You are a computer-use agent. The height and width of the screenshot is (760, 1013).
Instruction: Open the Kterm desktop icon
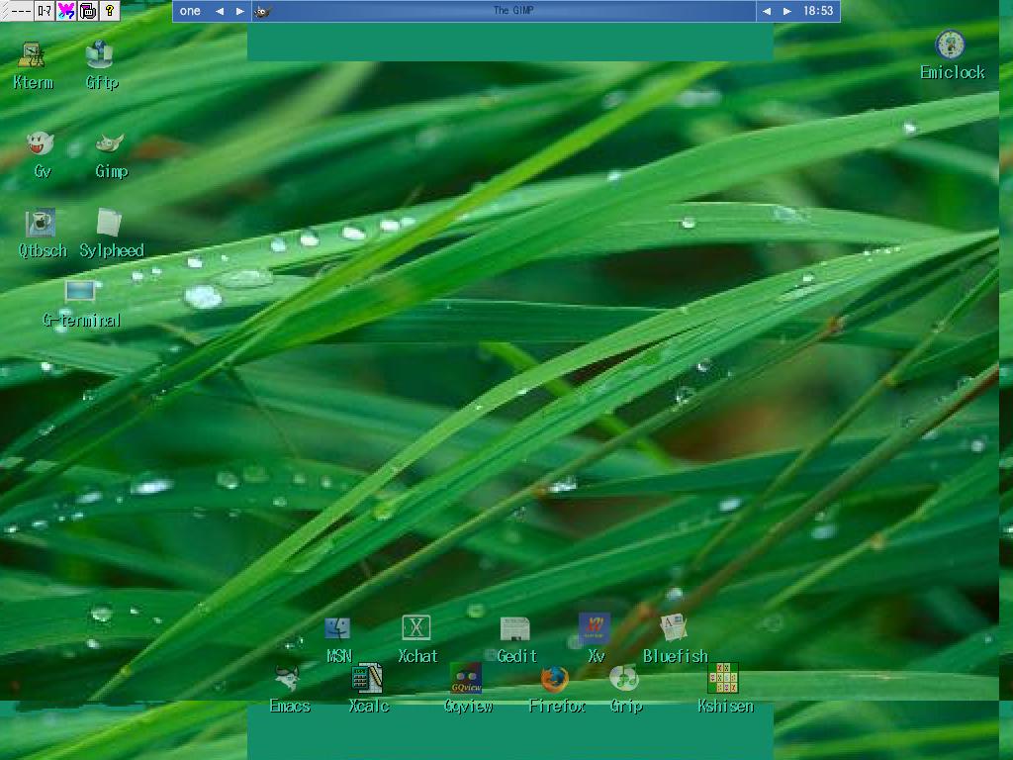pos(33,55)
